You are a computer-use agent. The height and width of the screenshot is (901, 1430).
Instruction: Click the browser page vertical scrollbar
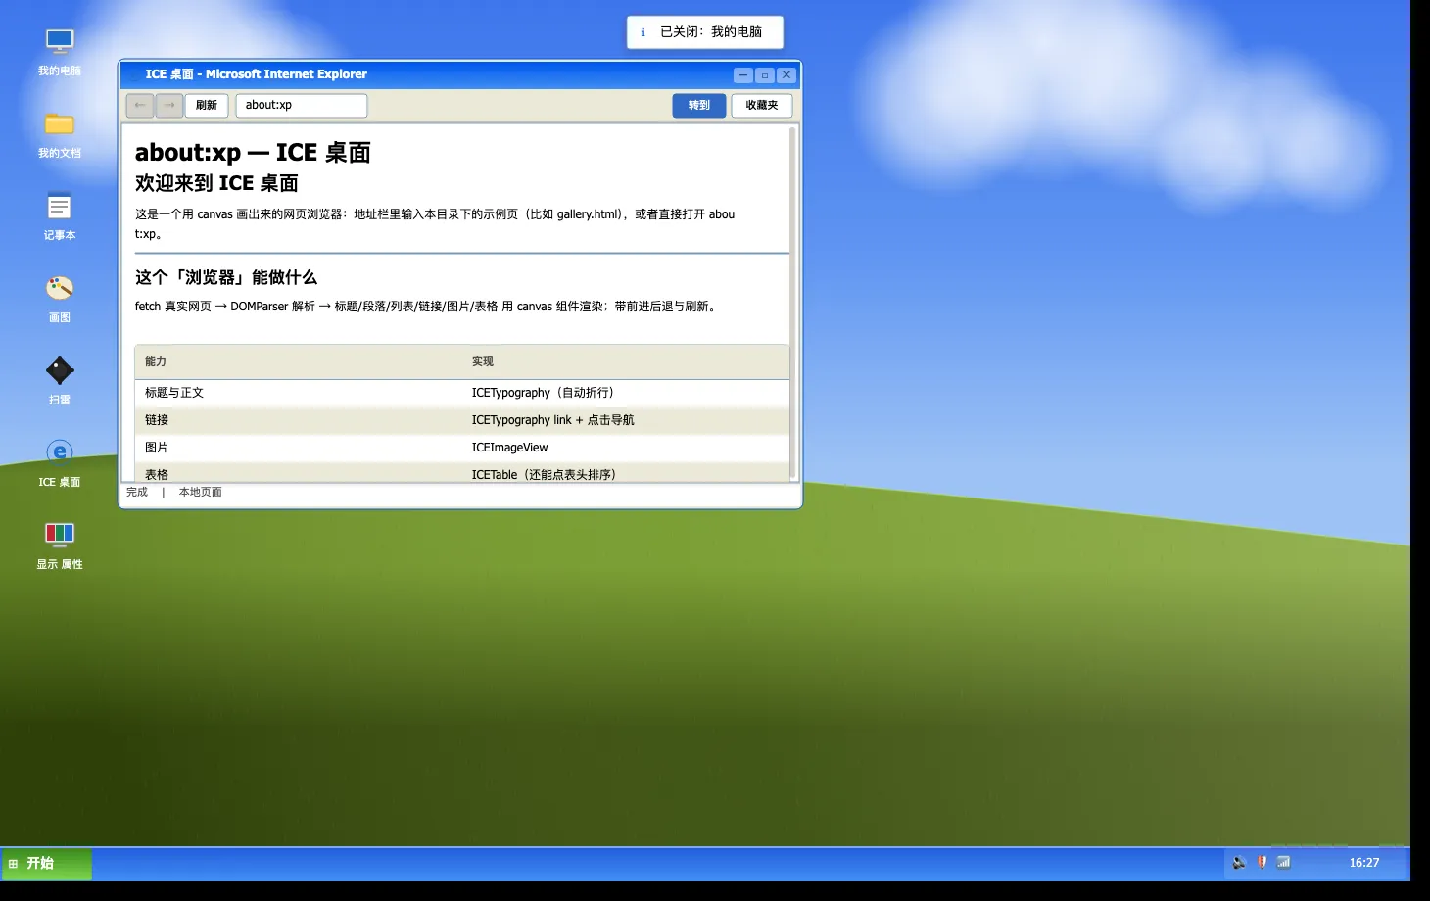tap(793, 303)
